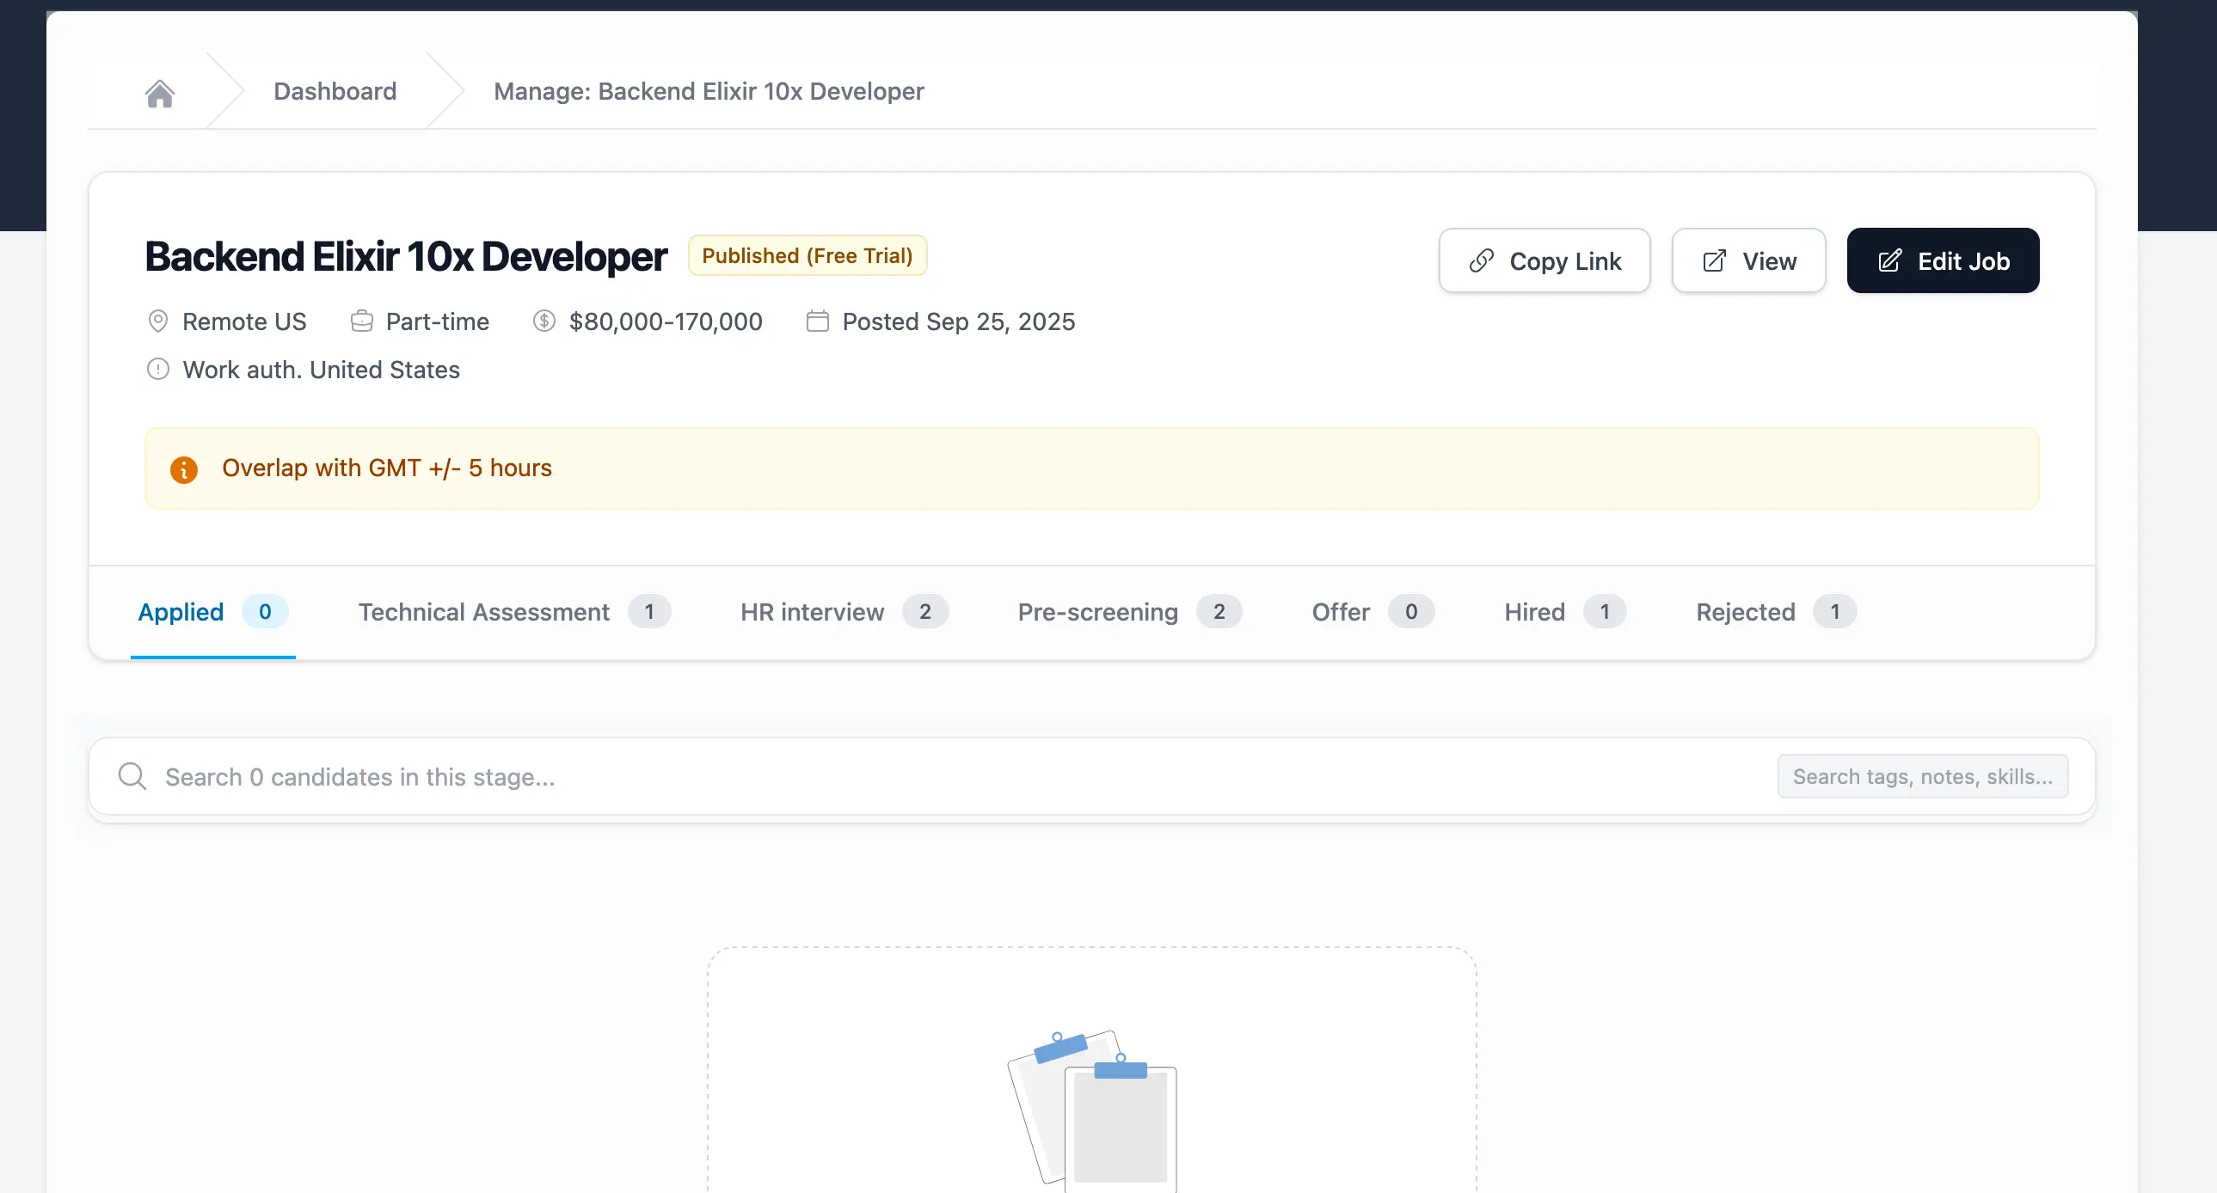
Task: View the Hired candidates tab
Action: click(1534, 612)
